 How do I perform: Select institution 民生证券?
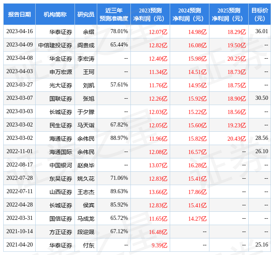pyautogui.click(x=61, y=125)
